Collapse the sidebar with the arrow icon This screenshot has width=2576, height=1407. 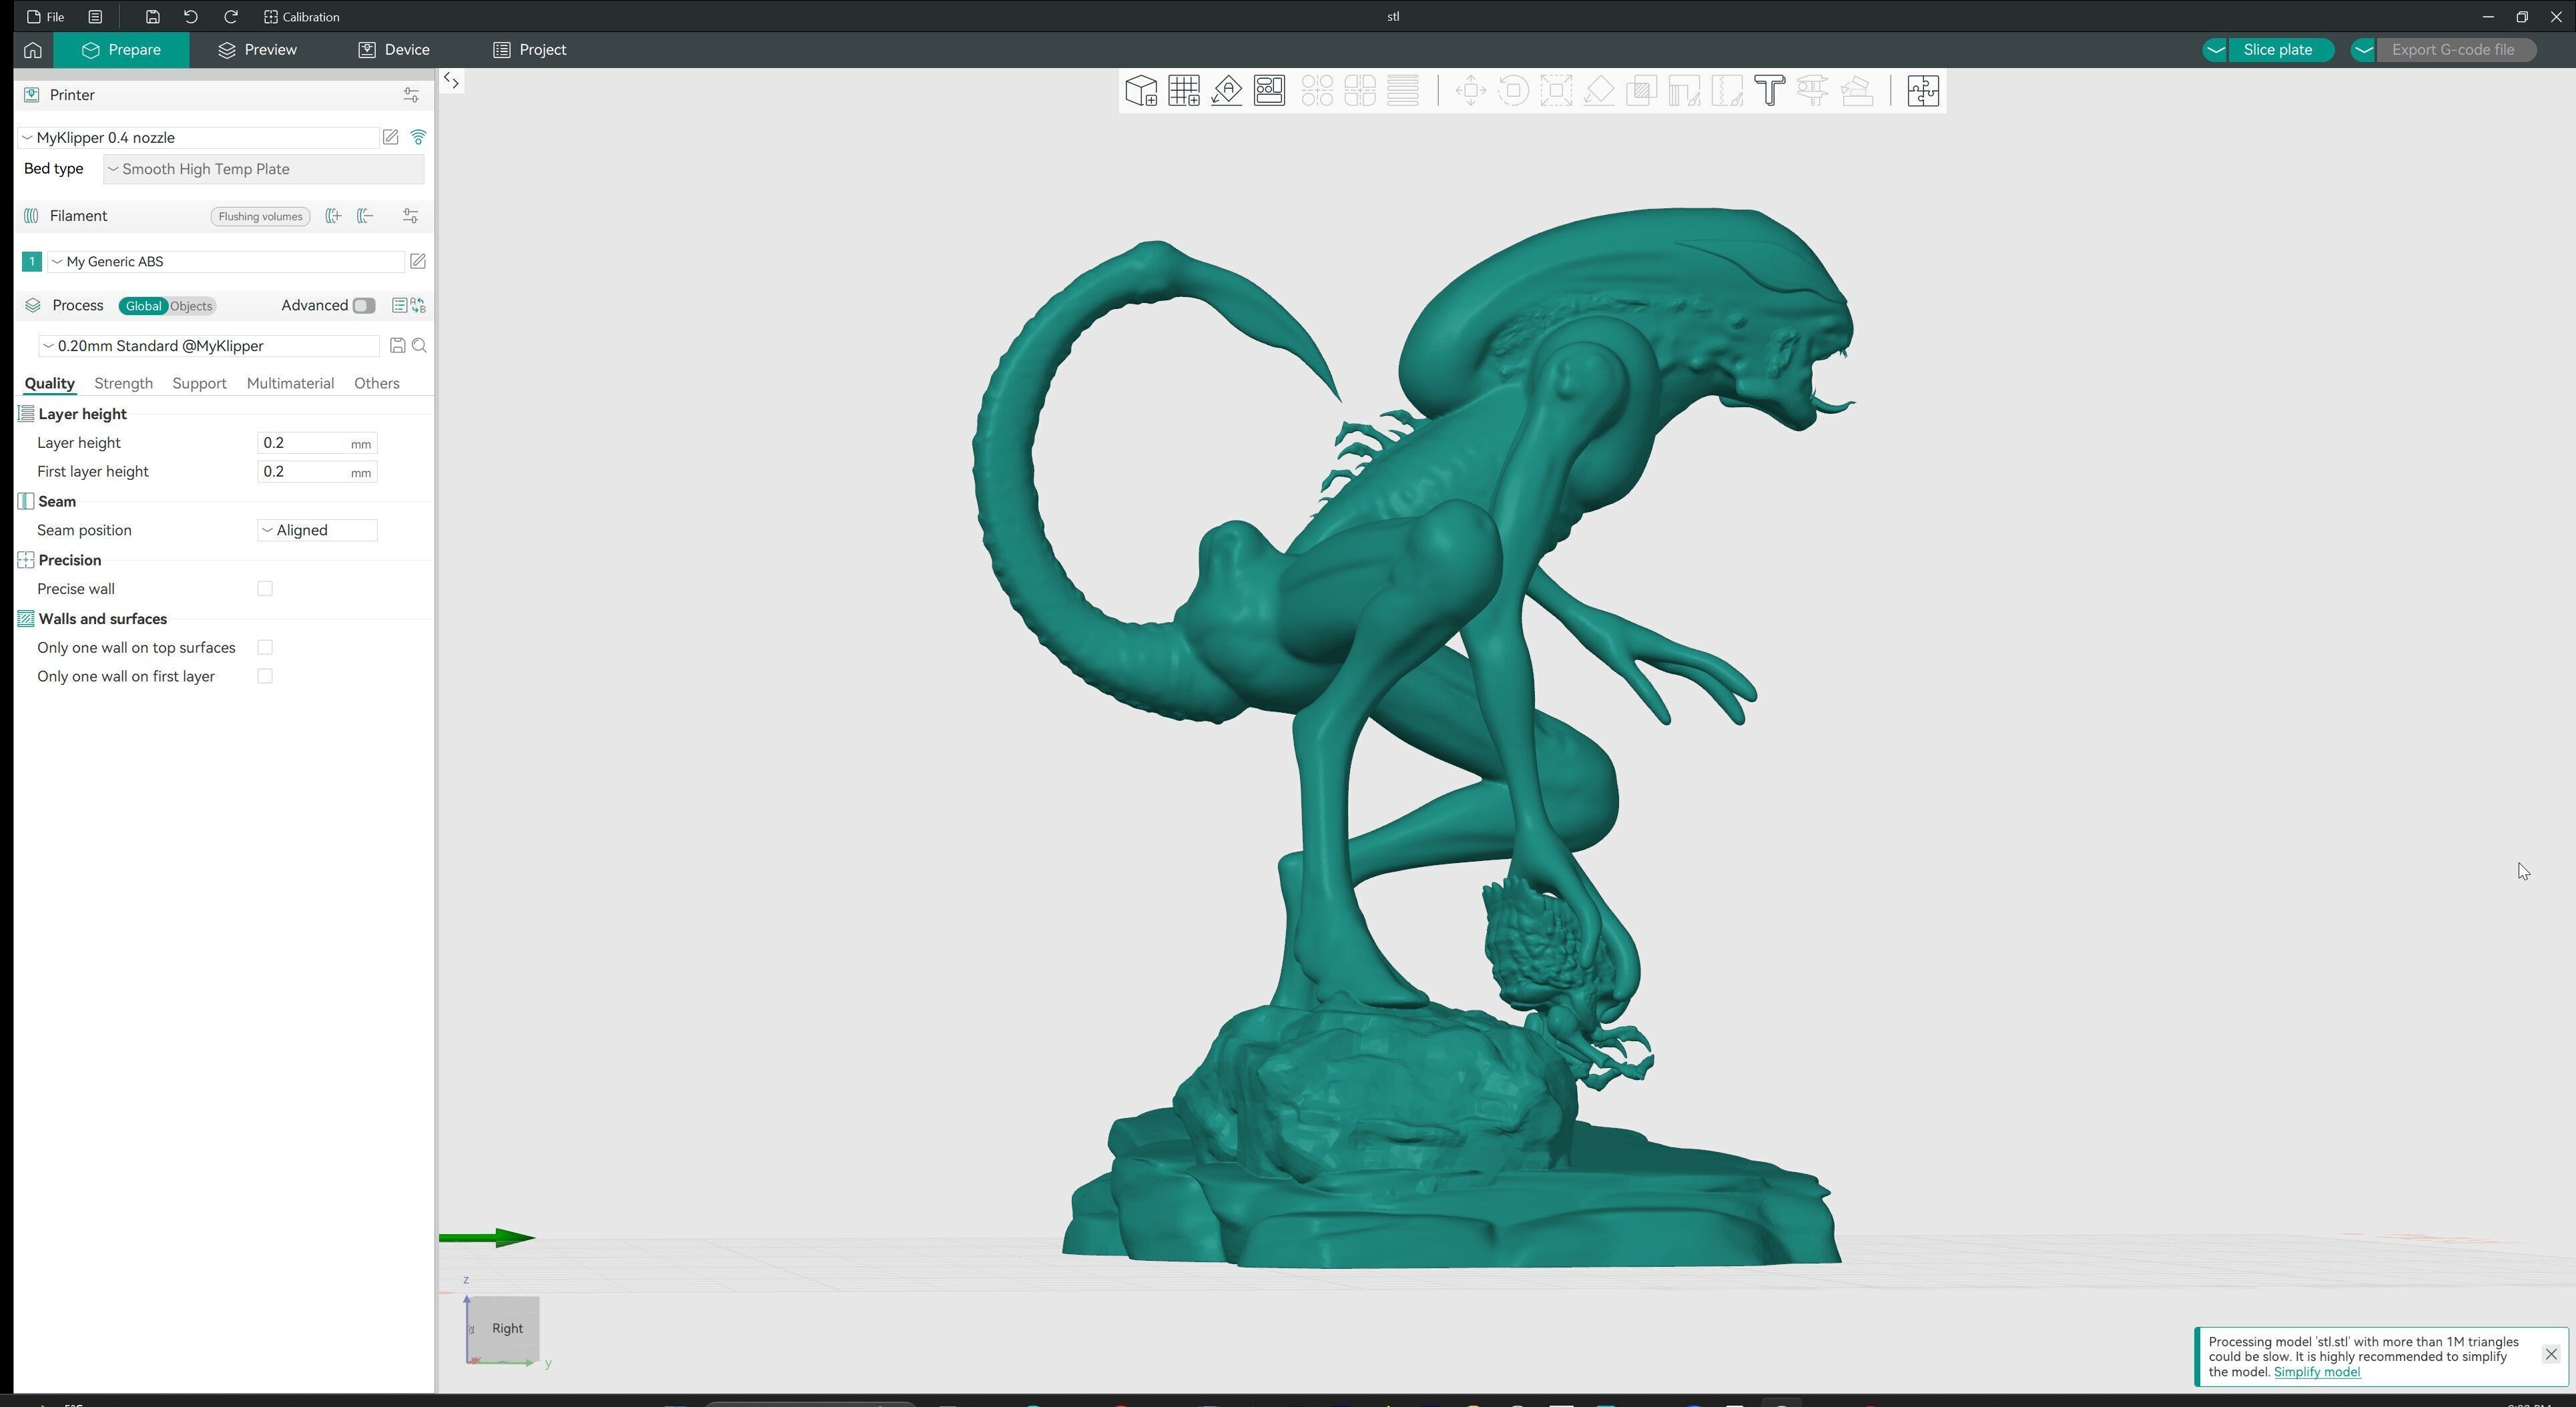click(452, 81)
